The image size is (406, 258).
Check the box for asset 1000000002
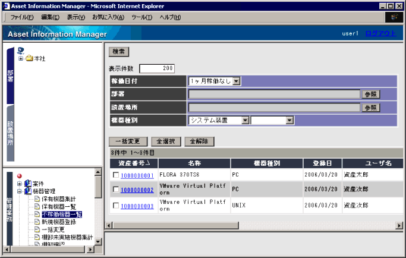click(116, 190)
